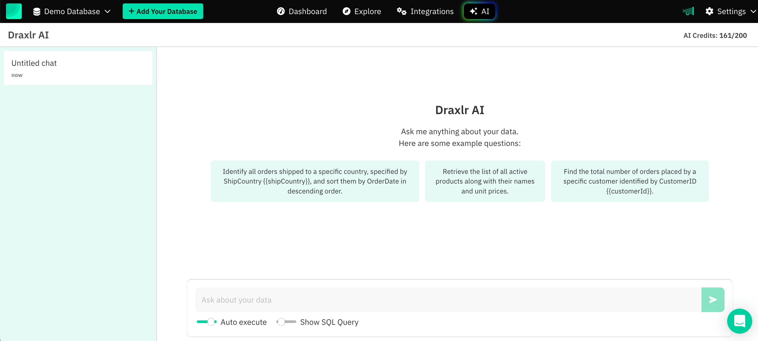Open the Demo Database selector dropdown
This screenshot has width=758, height=341.
tap(72, 11)
